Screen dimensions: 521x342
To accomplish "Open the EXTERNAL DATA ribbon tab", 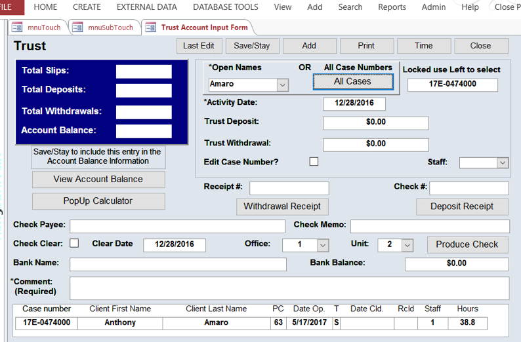I will click(x=146, y=7).
